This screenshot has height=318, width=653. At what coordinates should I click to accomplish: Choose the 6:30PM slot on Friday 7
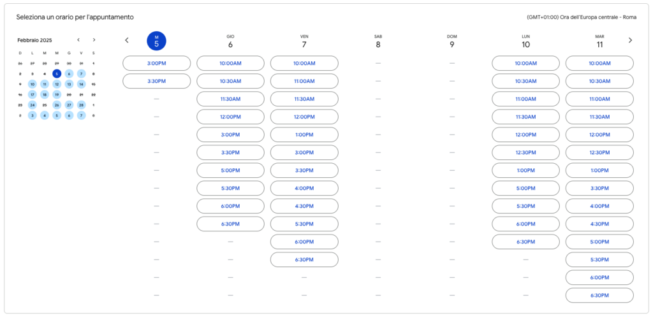(x=304, y=260)
